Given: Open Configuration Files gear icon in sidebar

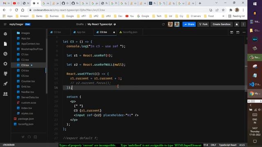Looking at the screenshot, I should click(x=5, y=64).
